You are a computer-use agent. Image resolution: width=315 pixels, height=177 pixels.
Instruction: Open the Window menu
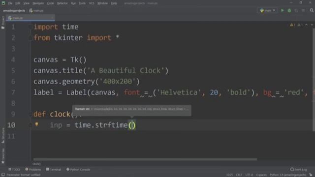pos(102,3)
